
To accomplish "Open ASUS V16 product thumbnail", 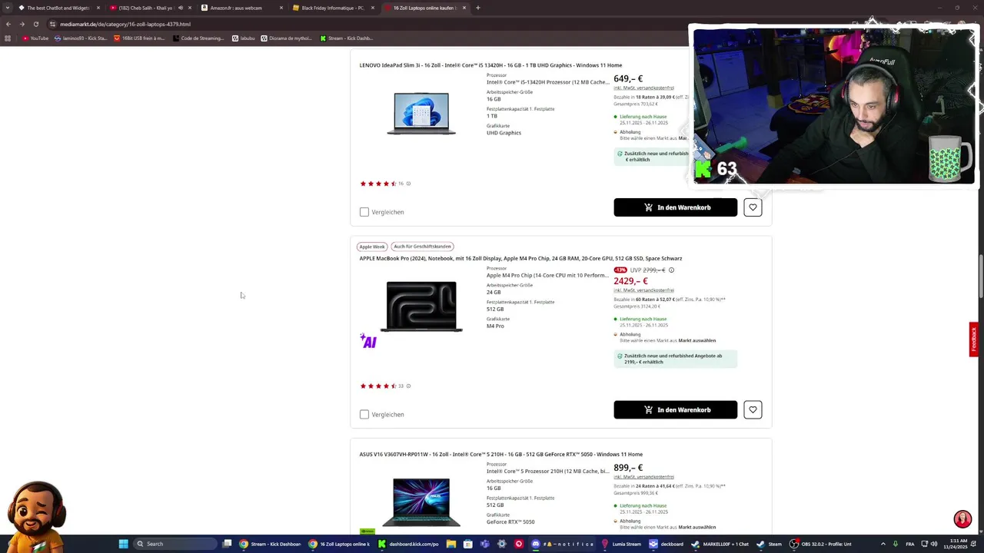I will point(421,502).
